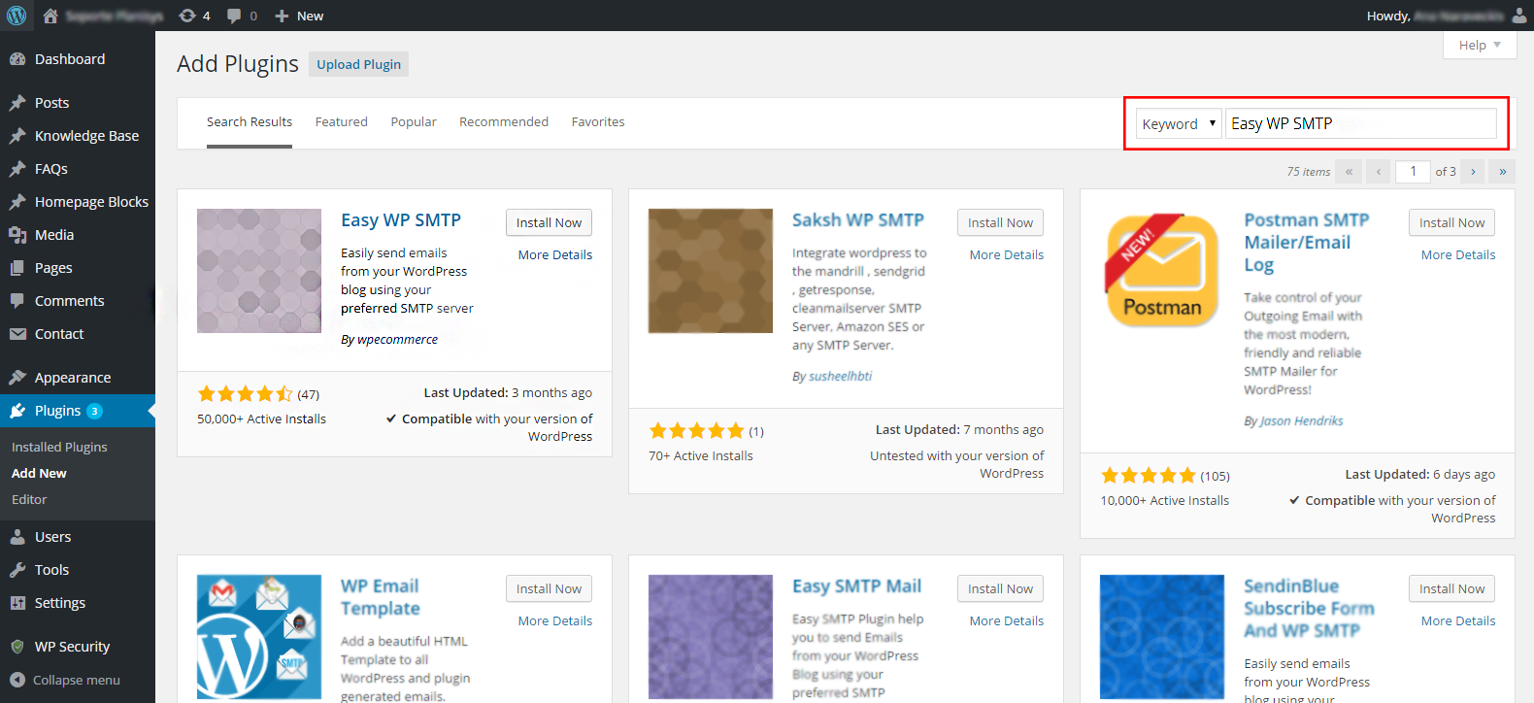Open the site home icon in admin bar

[50, 16]
